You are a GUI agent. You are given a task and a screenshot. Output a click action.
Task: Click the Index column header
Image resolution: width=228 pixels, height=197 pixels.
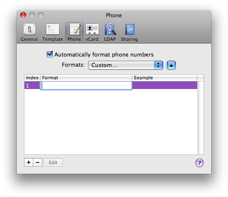coord(32,78)
